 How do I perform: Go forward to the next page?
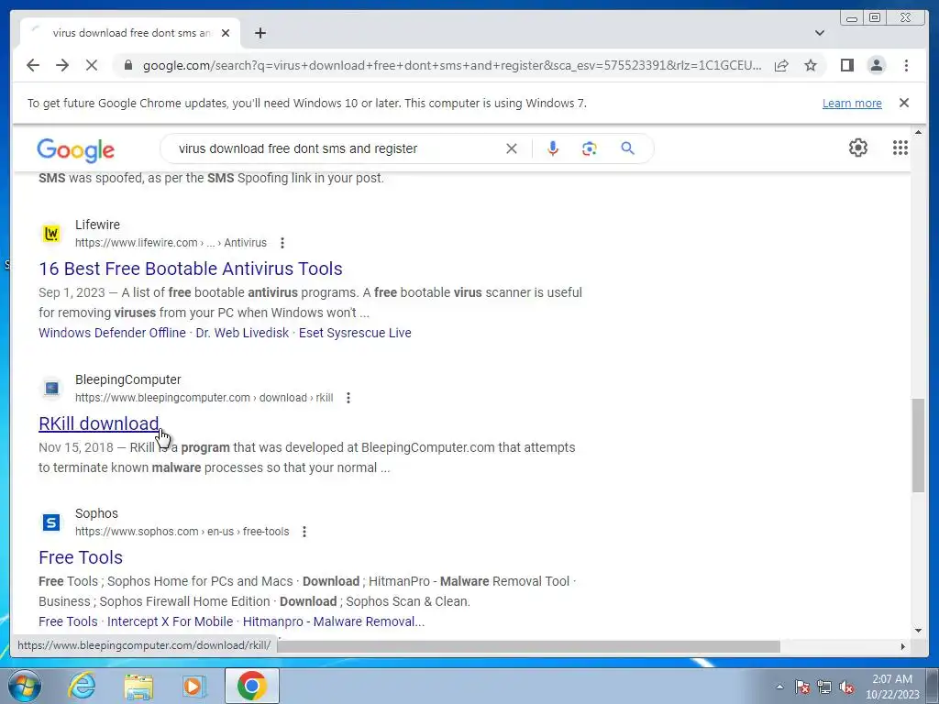point(62,65)
